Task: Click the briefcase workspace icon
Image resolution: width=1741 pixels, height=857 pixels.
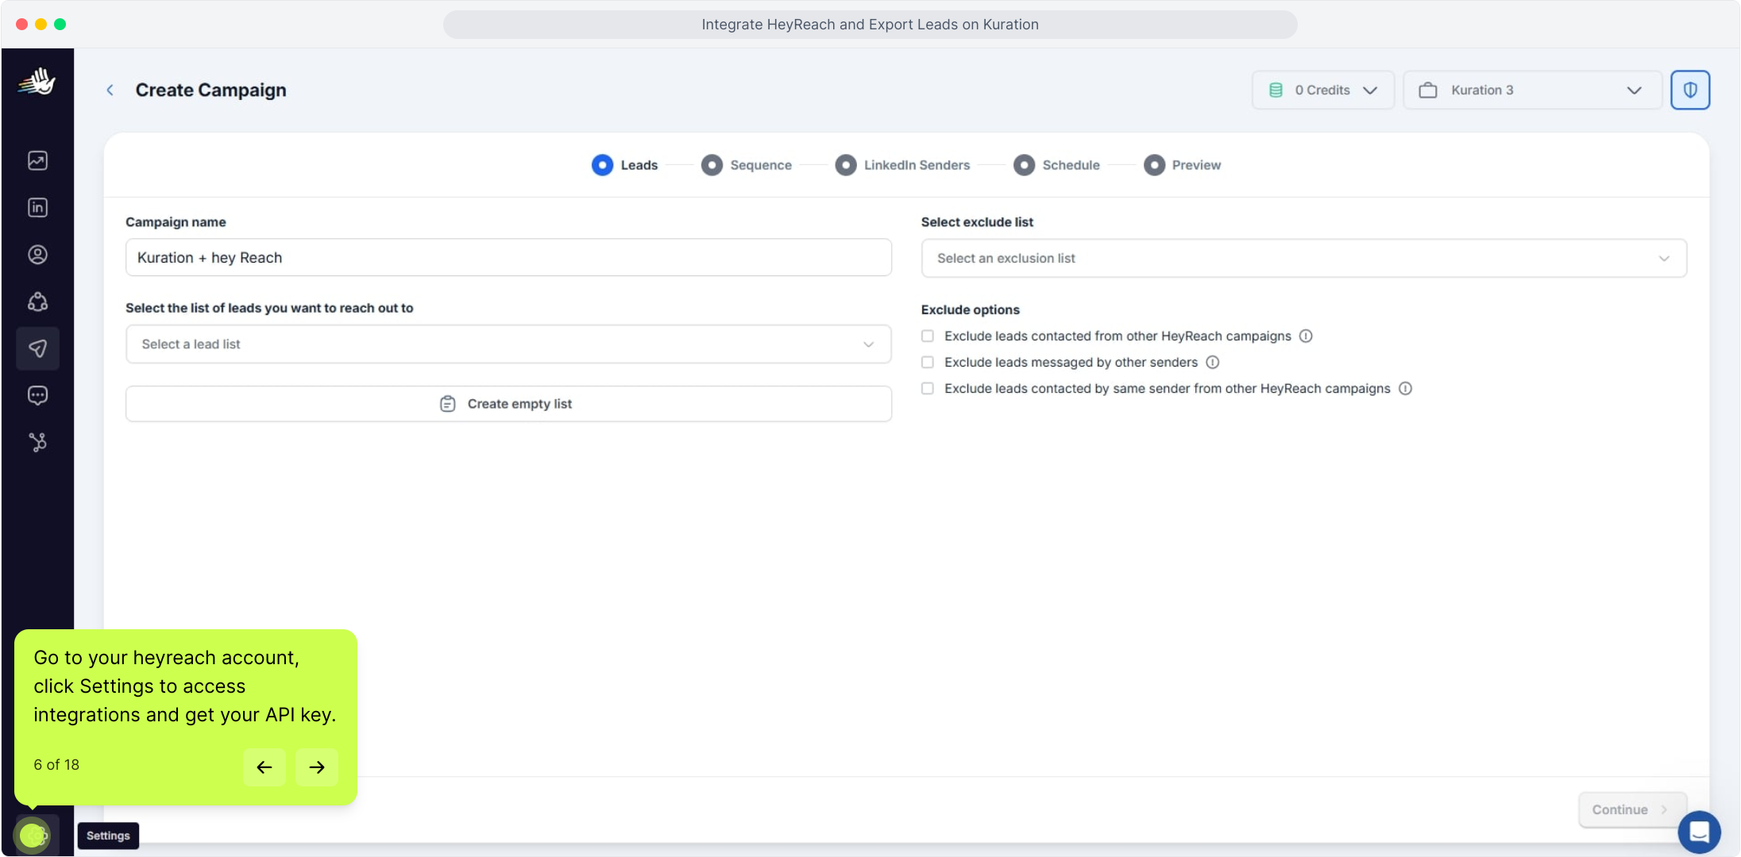Action: point(1428,90)
